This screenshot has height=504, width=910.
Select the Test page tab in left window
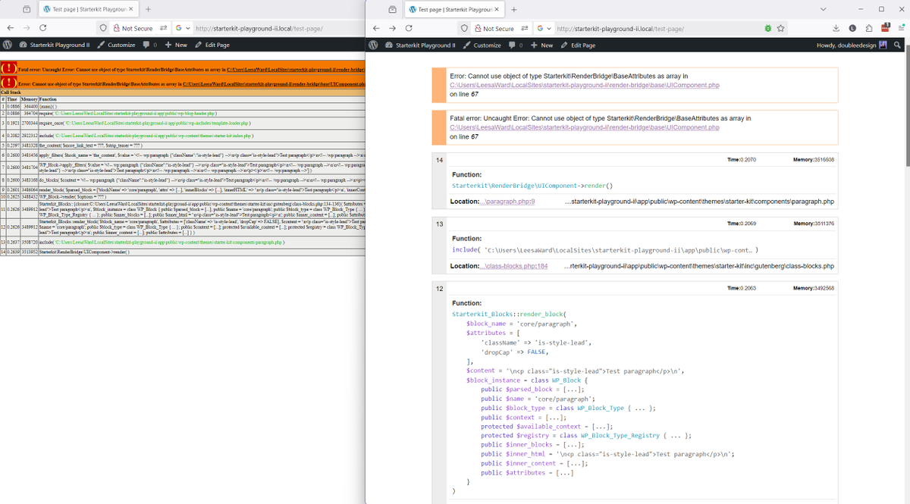coord(88,9)
